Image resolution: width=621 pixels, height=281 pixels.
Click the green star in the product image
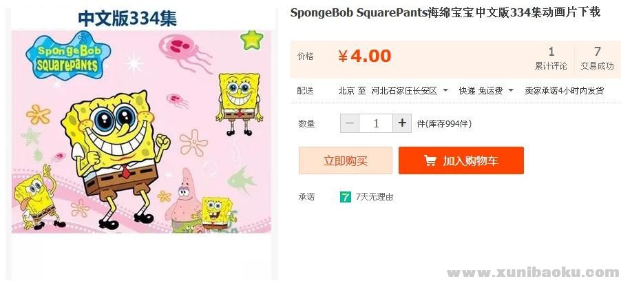[x=252, y=38]
